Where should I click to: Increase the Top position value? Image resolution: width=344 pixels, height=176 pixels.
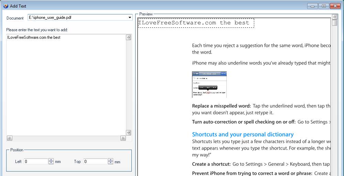pos(111,160)
